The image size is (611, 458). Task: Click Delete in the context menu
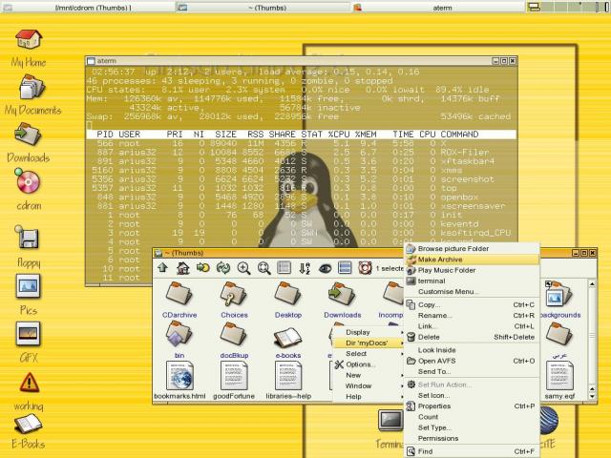pos(429,337)
